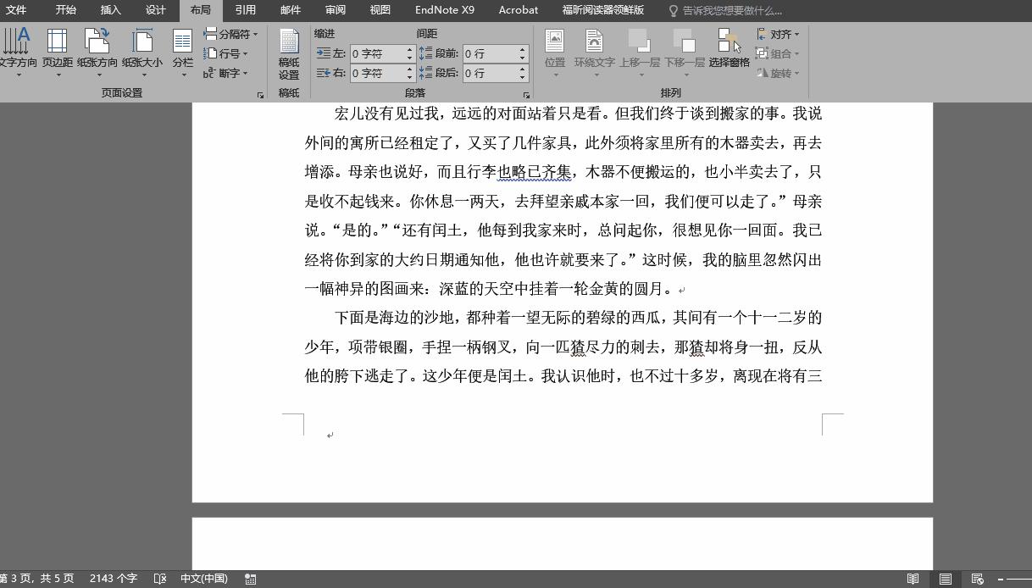Click the 位置 (Position) icon
This screenshot has width=1032, height=588.
pos(555,51)
